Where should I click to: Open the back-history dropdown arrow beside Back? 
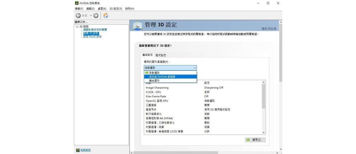tap(91, 15)
